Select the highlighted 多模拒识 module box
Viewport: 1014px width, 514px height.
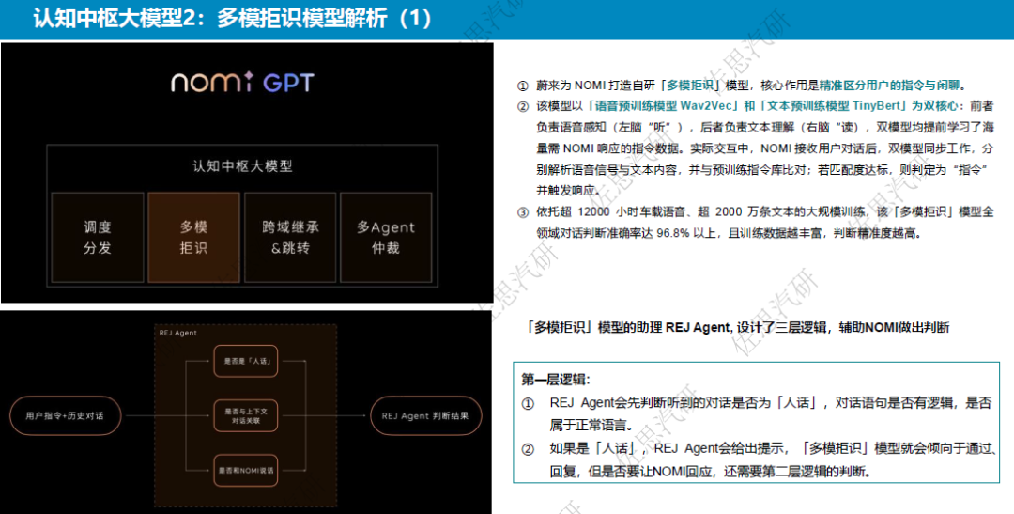[x=193, y=237]
